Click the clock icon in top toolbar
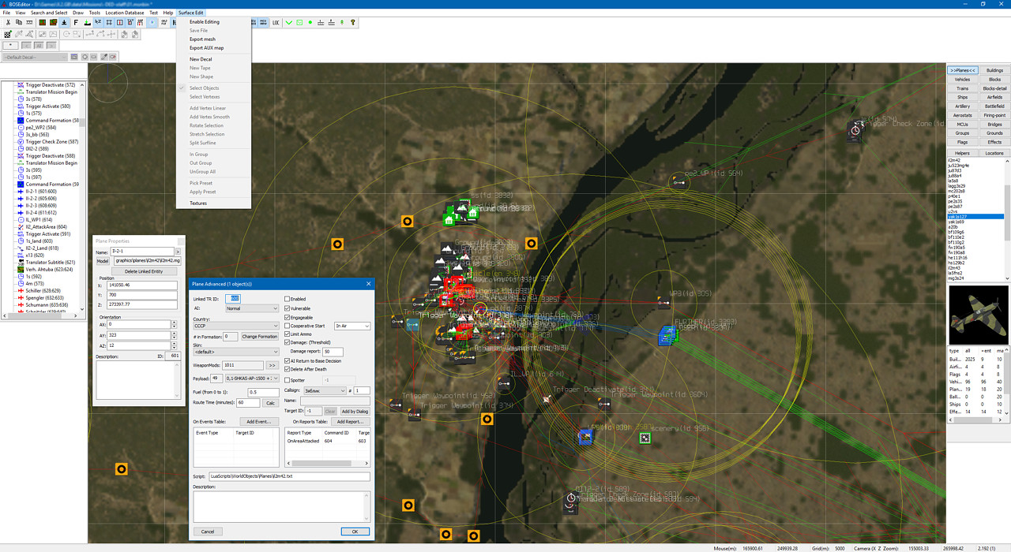 (152, 22)
